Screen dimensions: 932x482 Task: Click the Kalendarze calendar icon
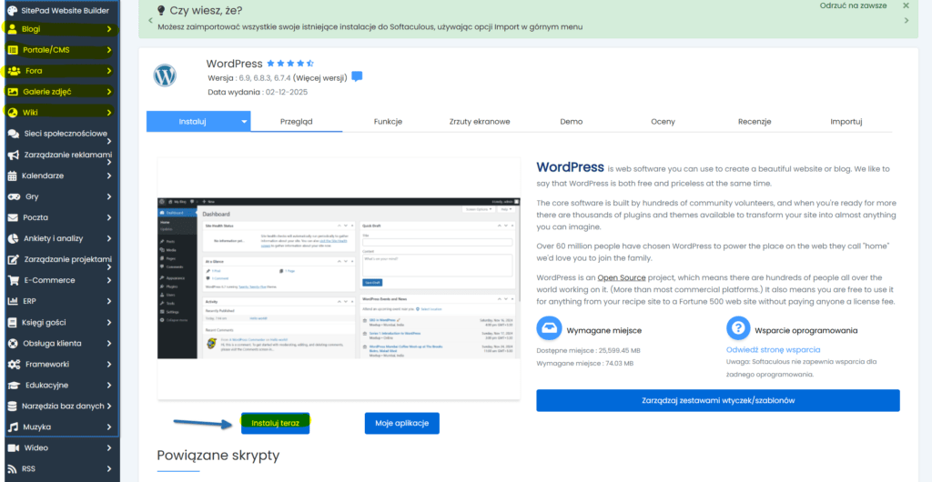tap(13, 176)
